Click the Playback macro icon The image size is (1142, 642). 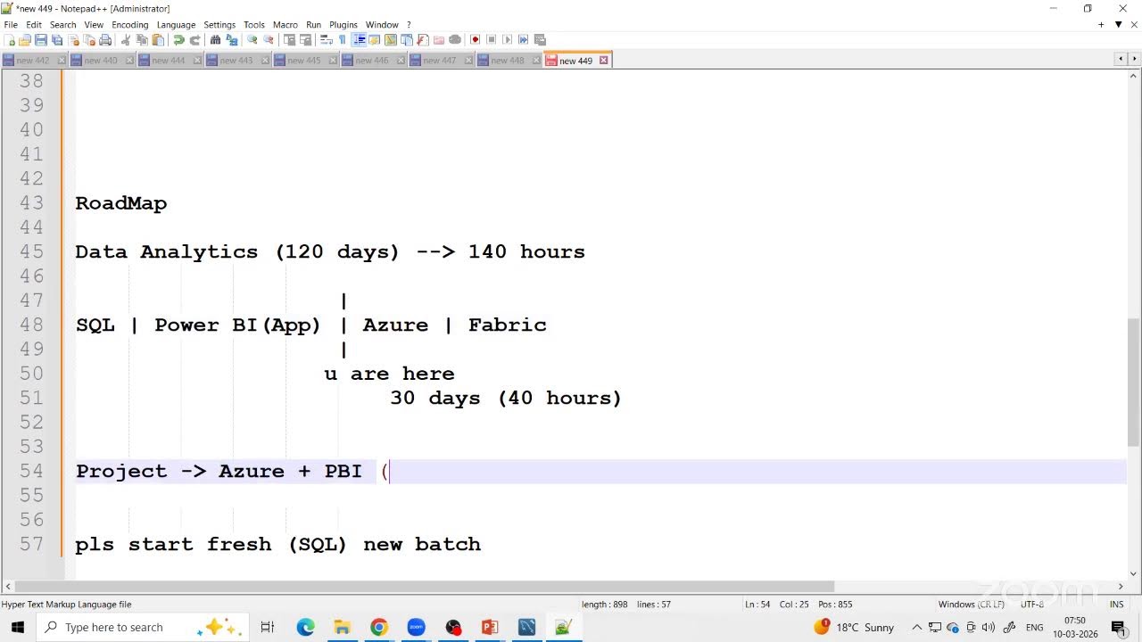(507, 39)
